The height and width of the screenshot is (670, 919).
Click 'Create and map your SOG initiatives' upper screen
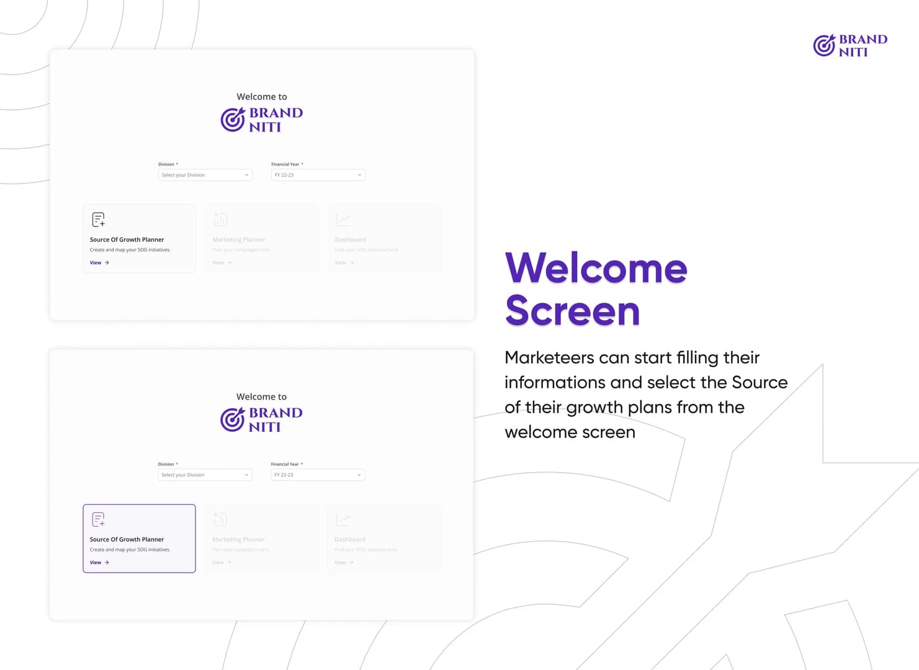(x=130, y=250)
